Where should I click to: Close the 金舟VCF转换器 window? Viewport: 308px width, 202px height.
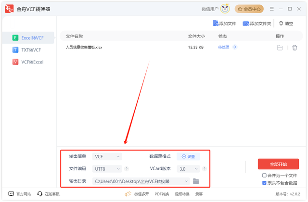(299, 9)
